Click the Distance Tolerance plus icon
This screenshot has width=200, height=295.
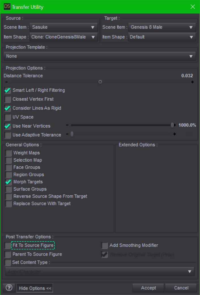click(192, 82)
